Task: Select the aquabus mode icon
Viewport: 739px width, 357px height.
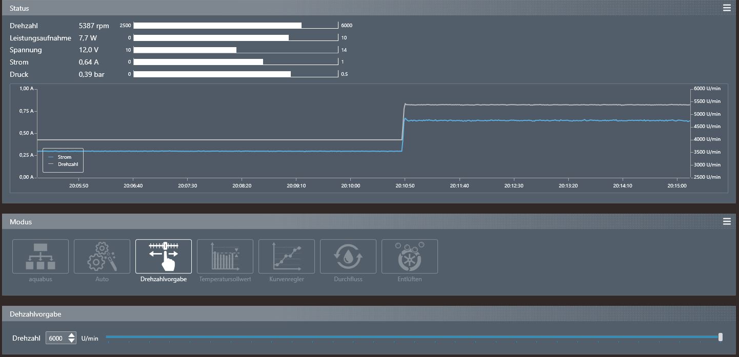Action: point(41,256)
